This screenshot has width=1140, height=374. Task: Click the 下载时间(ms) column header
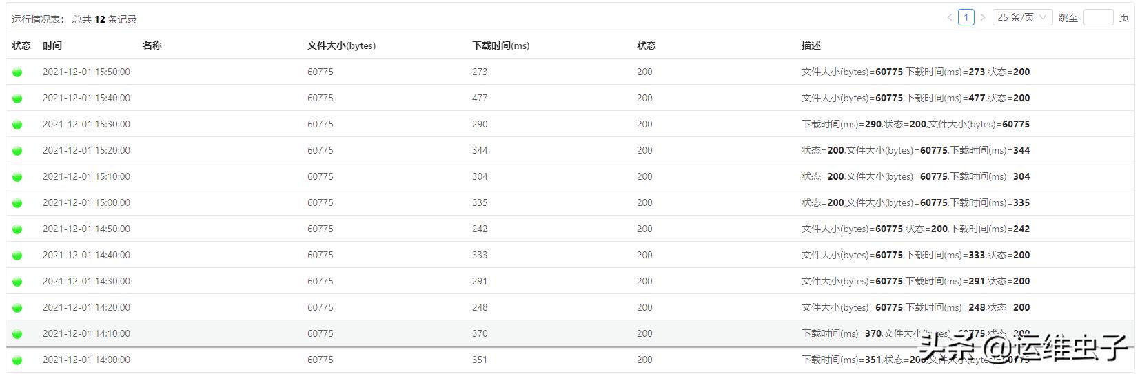(500, 45)
